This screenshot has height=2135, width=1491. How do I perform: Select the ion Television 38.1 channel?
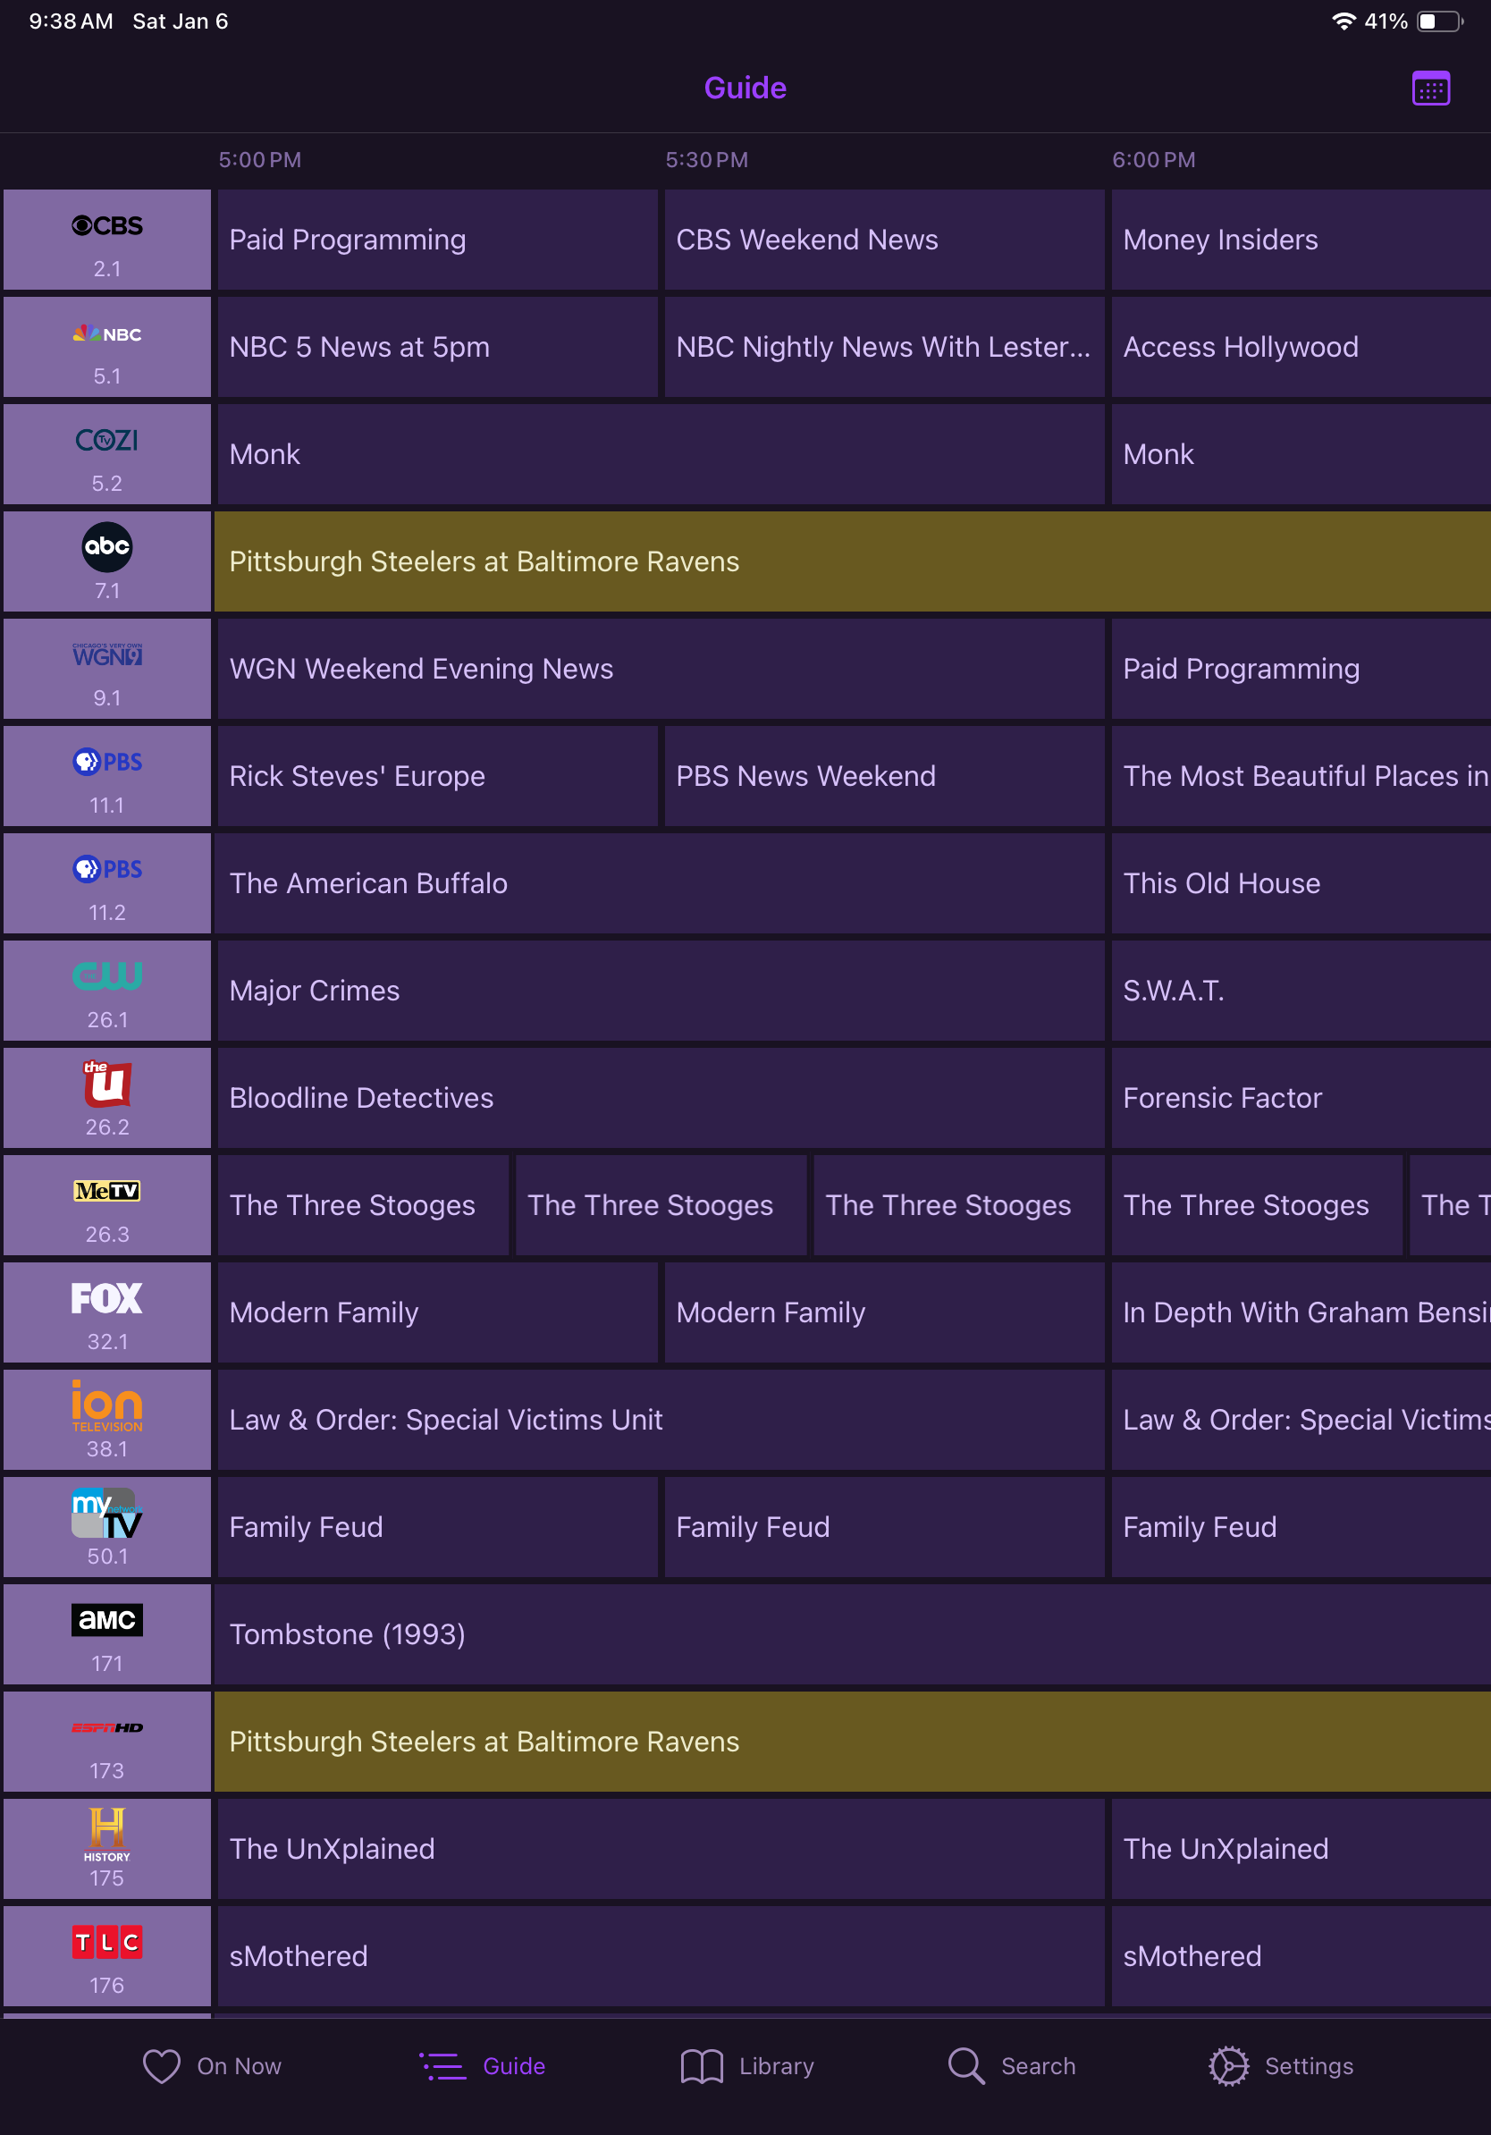107,1419
